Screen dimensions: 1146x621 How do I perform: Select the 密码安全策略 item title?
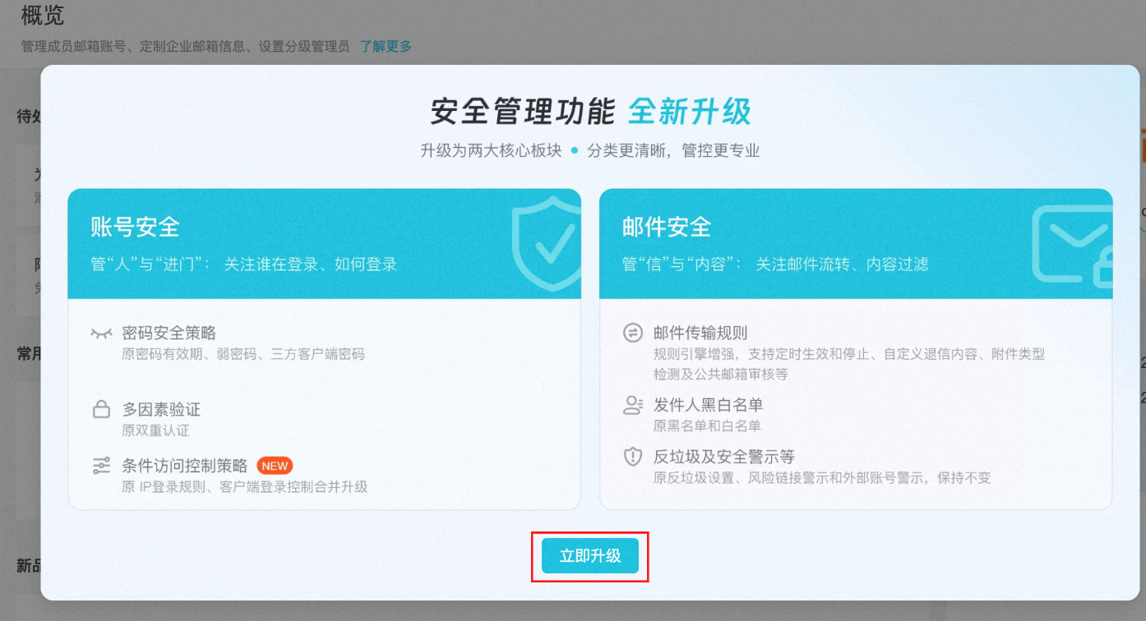(x=169, y=333)
